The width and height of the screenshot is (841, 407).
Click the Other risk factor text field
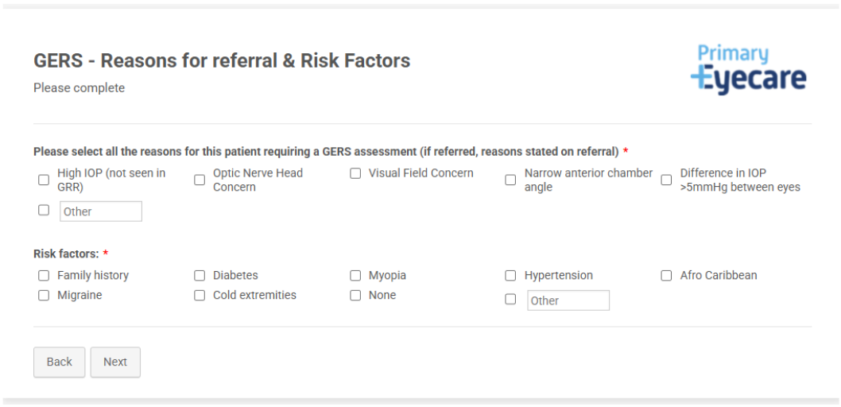tap(568, 300)
